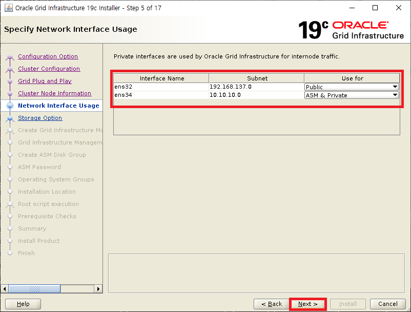Open the Use for dropdown for ens32
Screen dimensions: 411x312
[352, 87]
